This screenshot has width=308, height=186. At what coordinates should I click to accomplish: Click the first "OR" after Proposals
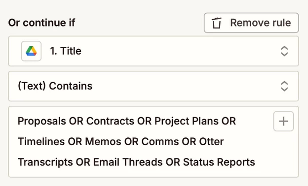coord(76,121)
